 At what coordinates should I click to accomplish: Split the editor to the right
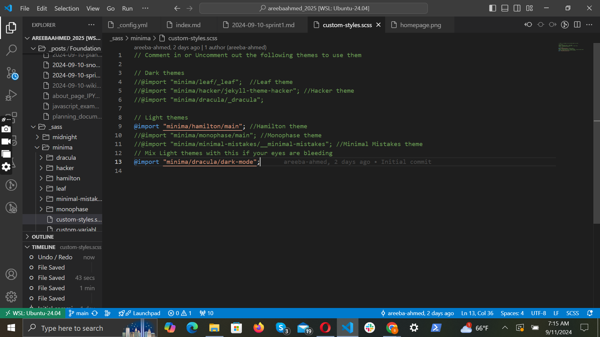(x=577, y=25)
